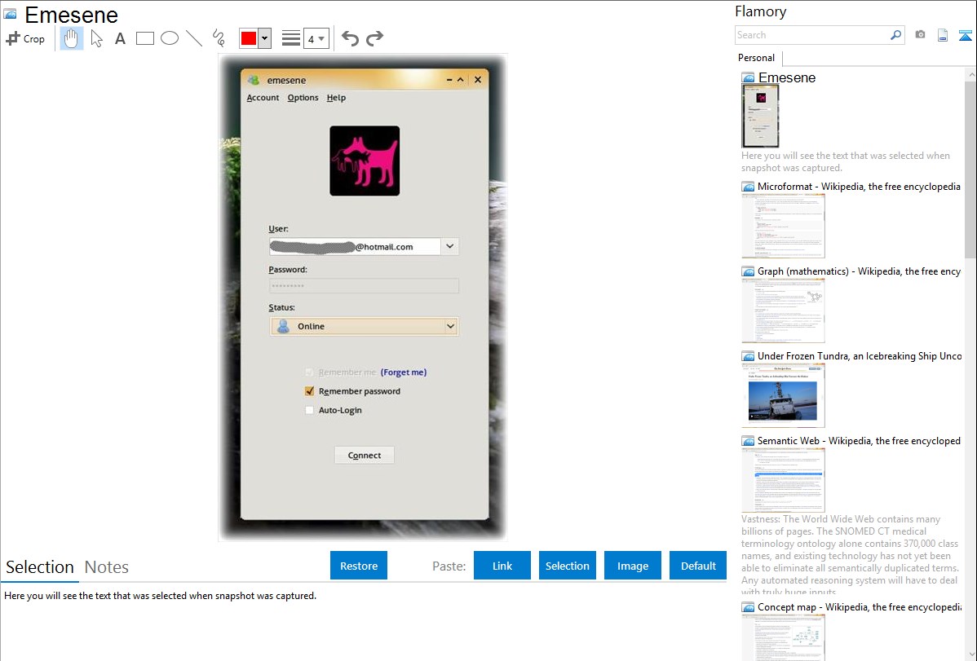
Task: Select the Crop tool
Action: [25, 38]
